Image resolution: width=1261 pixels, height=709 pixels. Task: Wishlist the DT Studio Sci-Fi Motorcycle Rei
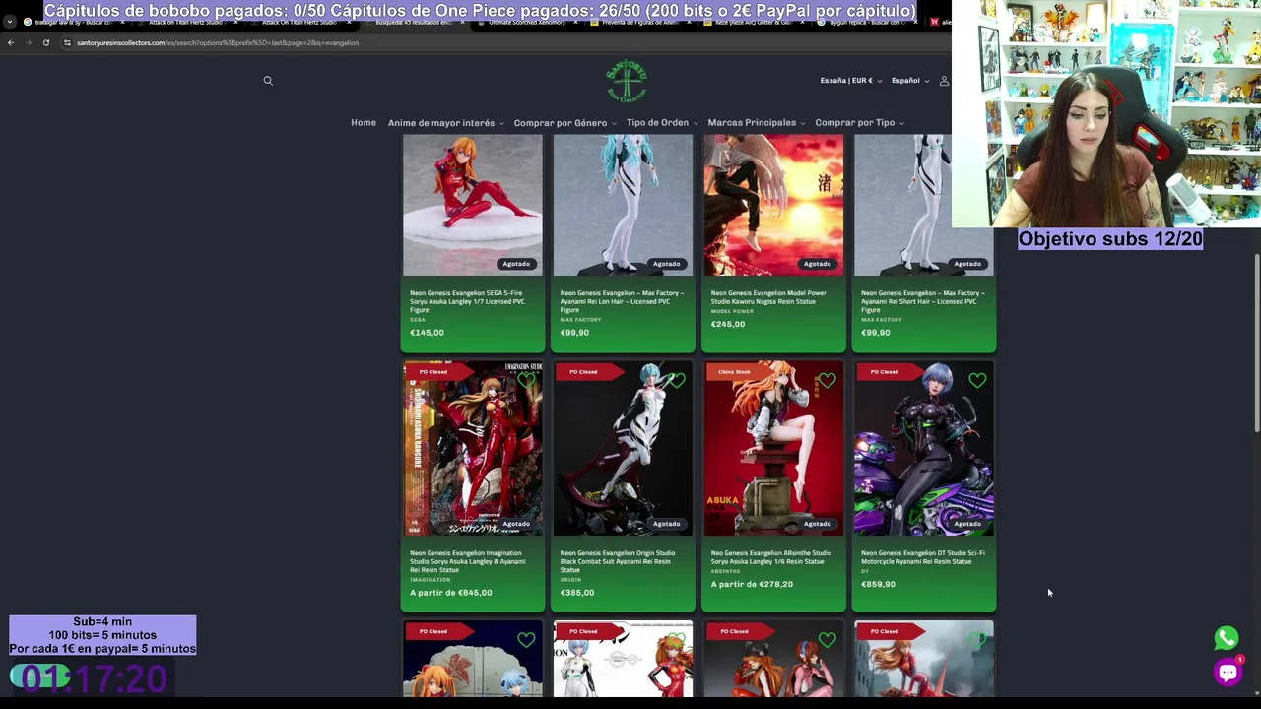tap(977, 380)
